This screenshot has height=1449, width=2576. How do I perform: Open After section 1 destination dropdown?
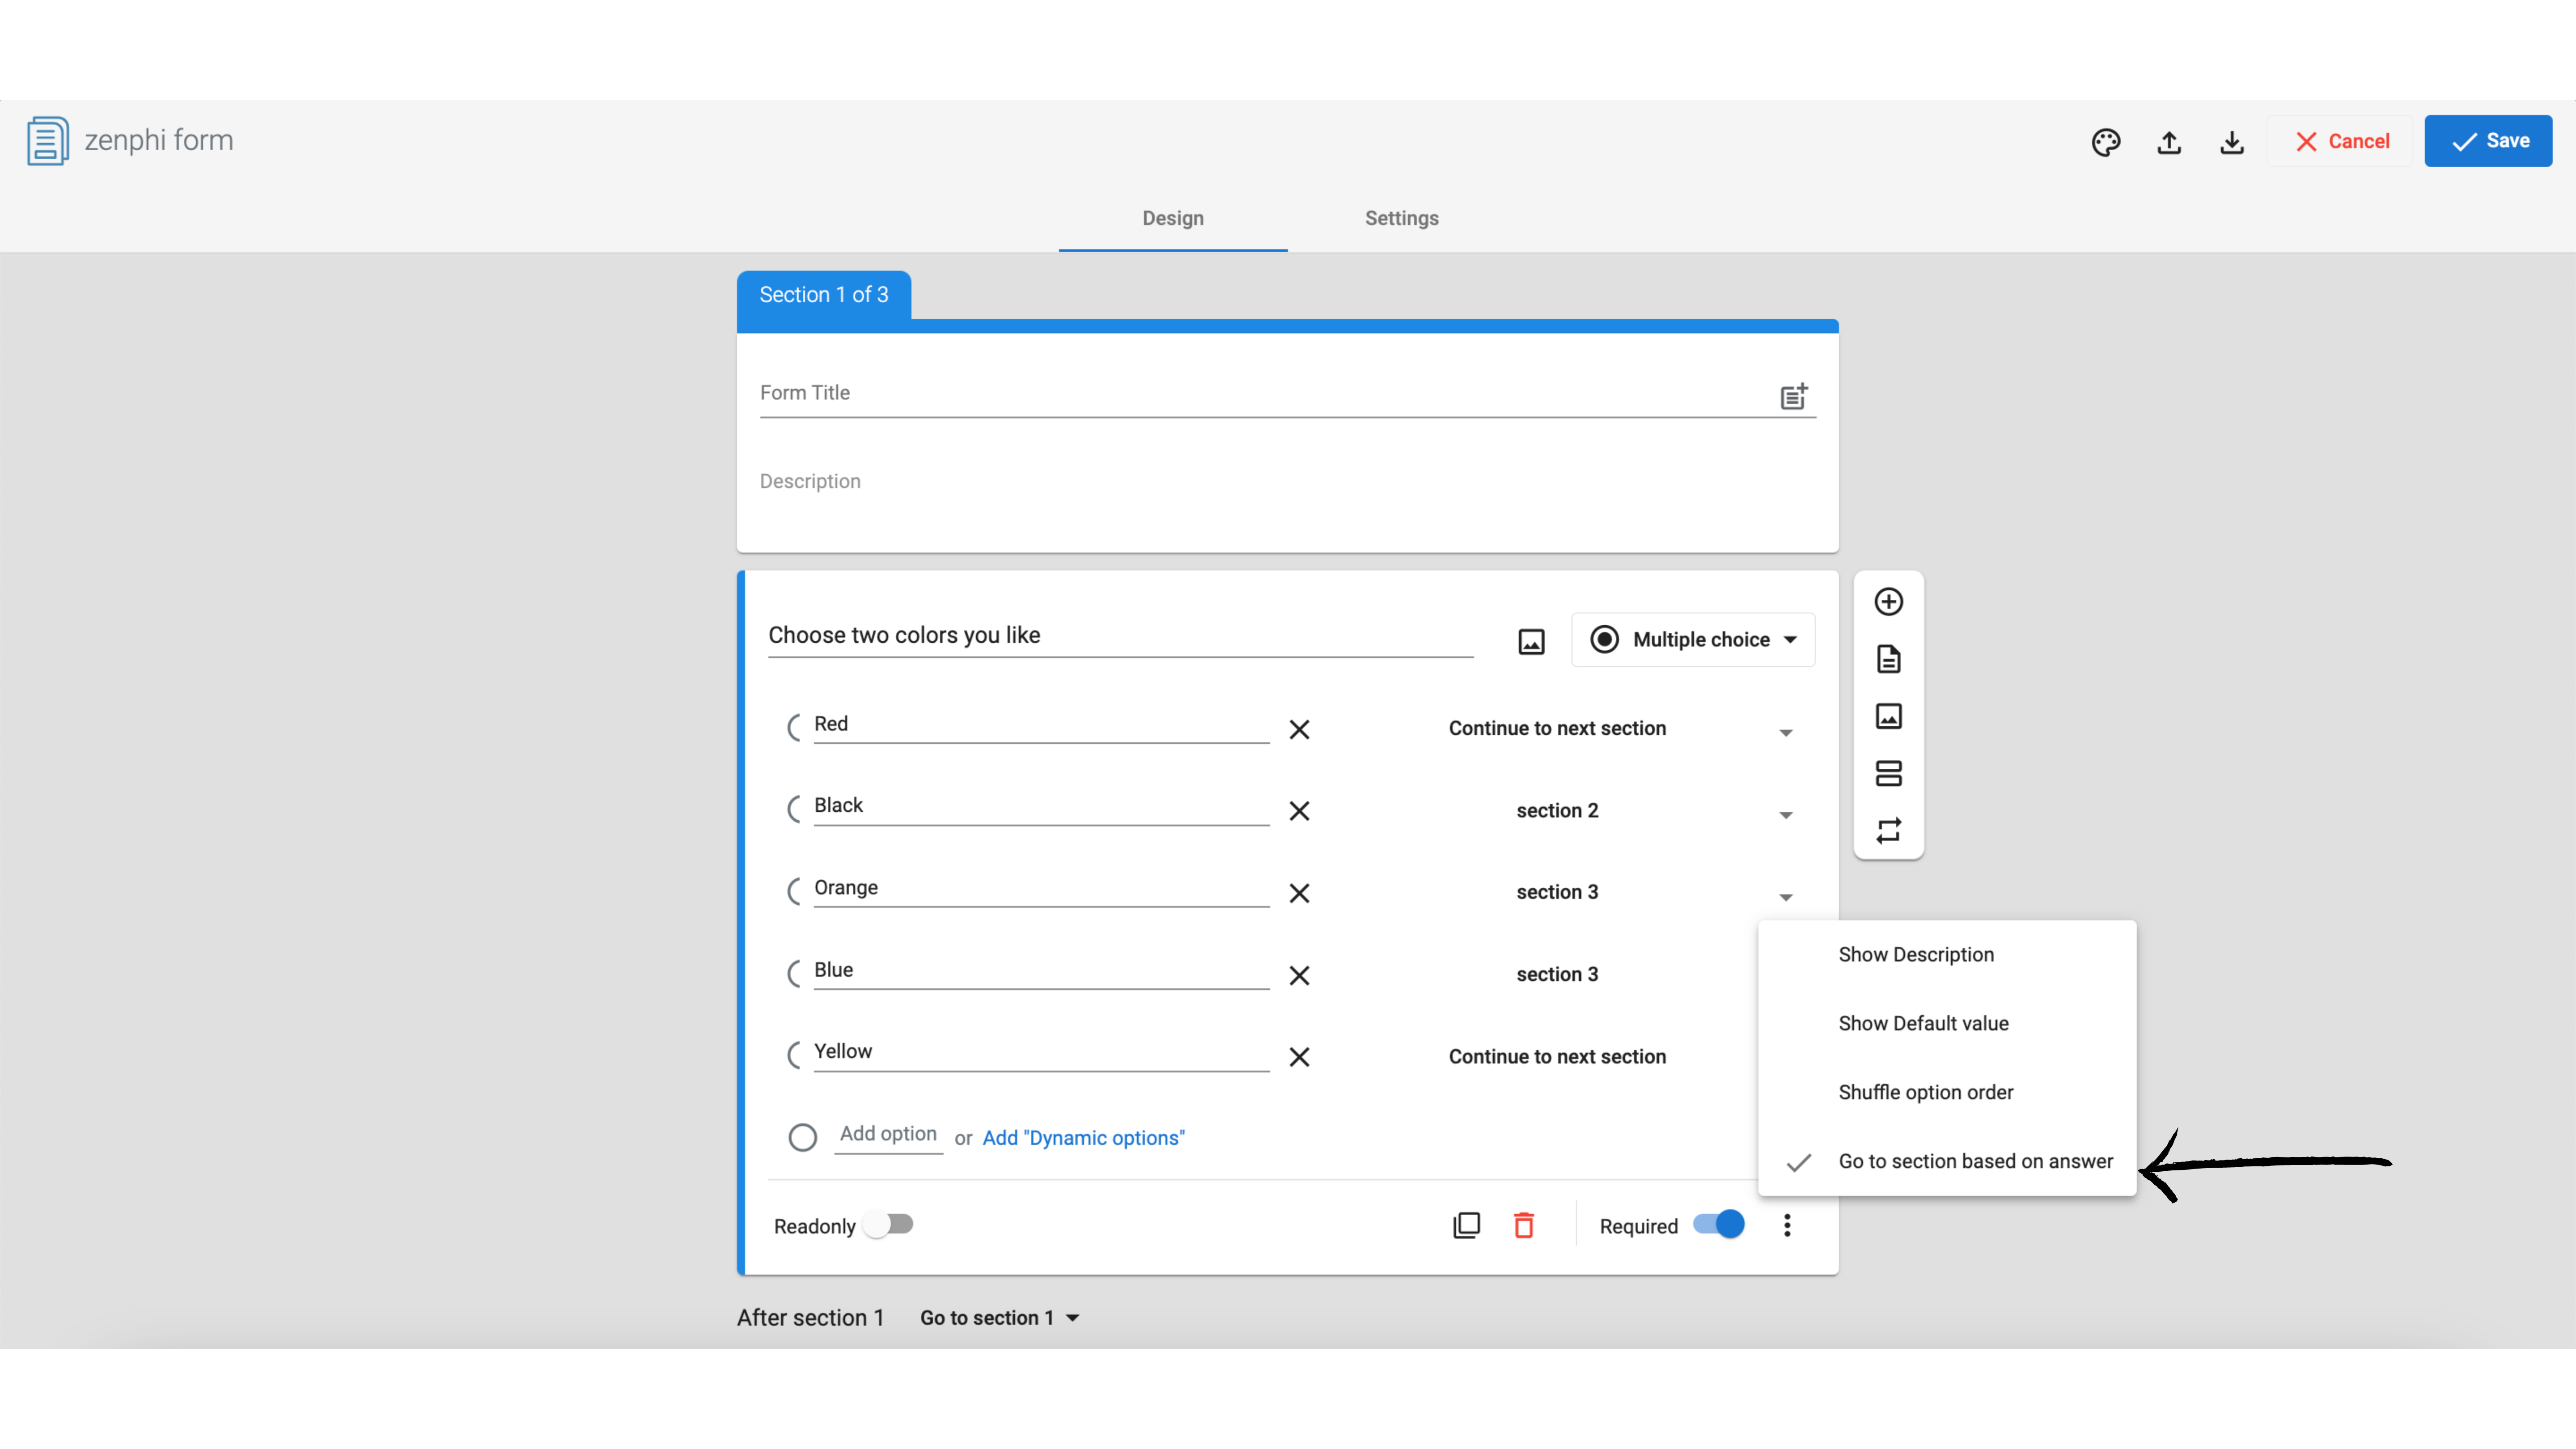pyautogui.click(x=998, y=1318)
